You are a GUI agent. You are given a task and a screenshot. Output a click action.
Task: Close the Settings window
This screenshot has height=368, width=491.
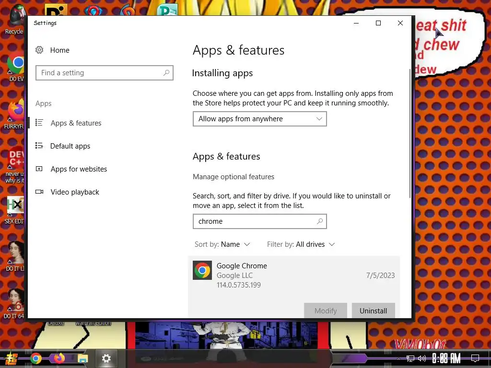(400, 23)
